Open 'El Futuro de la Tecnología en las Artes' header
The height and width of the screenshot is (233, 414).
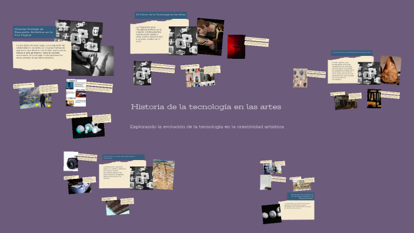(161, 15)
